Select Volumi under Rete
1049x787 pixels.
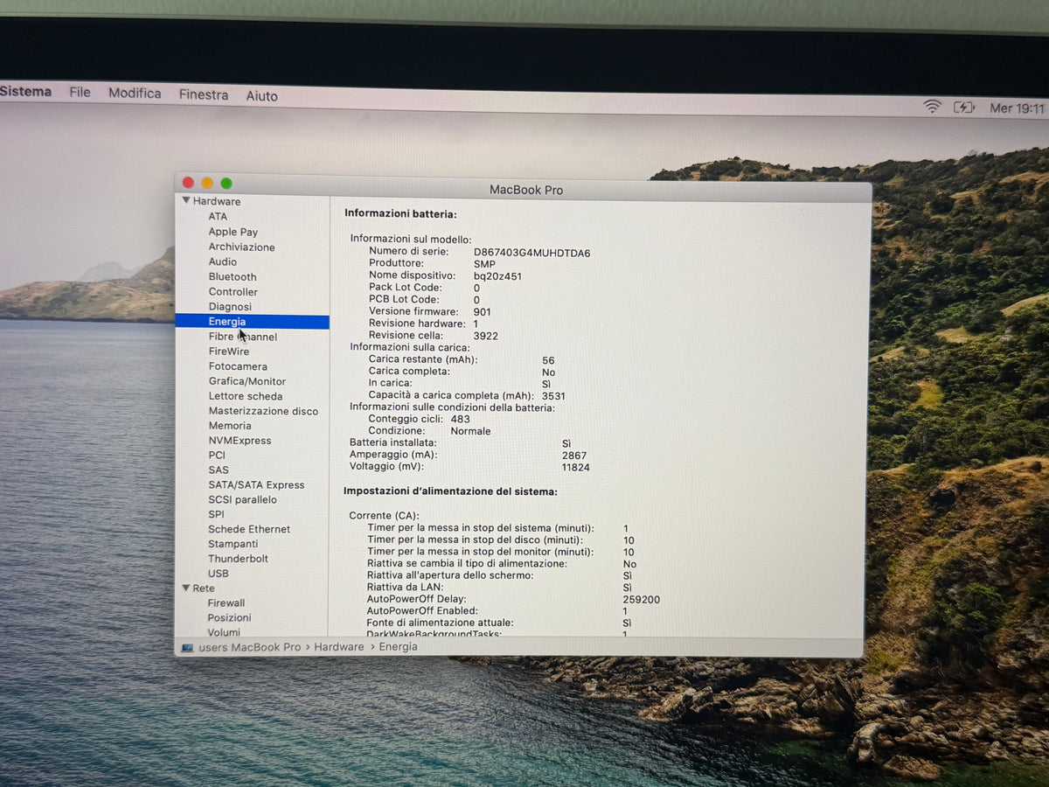point(224,632)
